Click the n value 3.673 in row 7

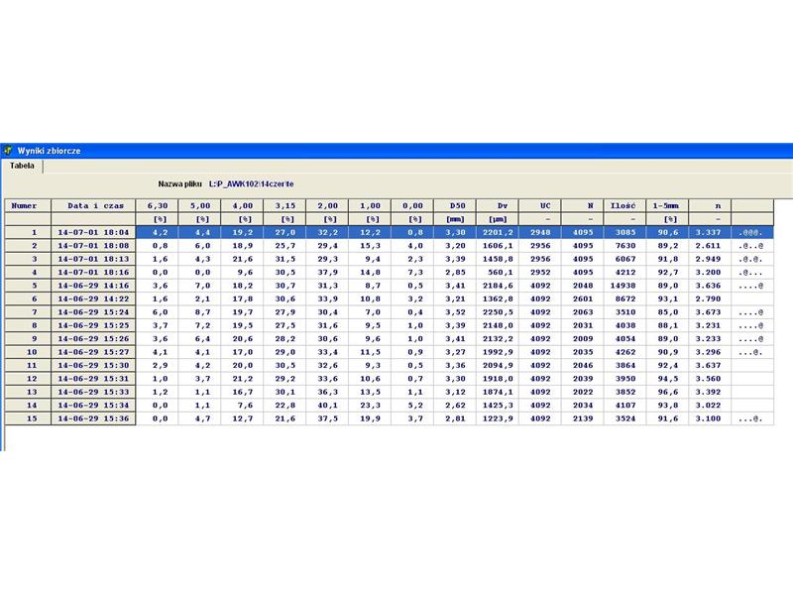pos(709,311)
